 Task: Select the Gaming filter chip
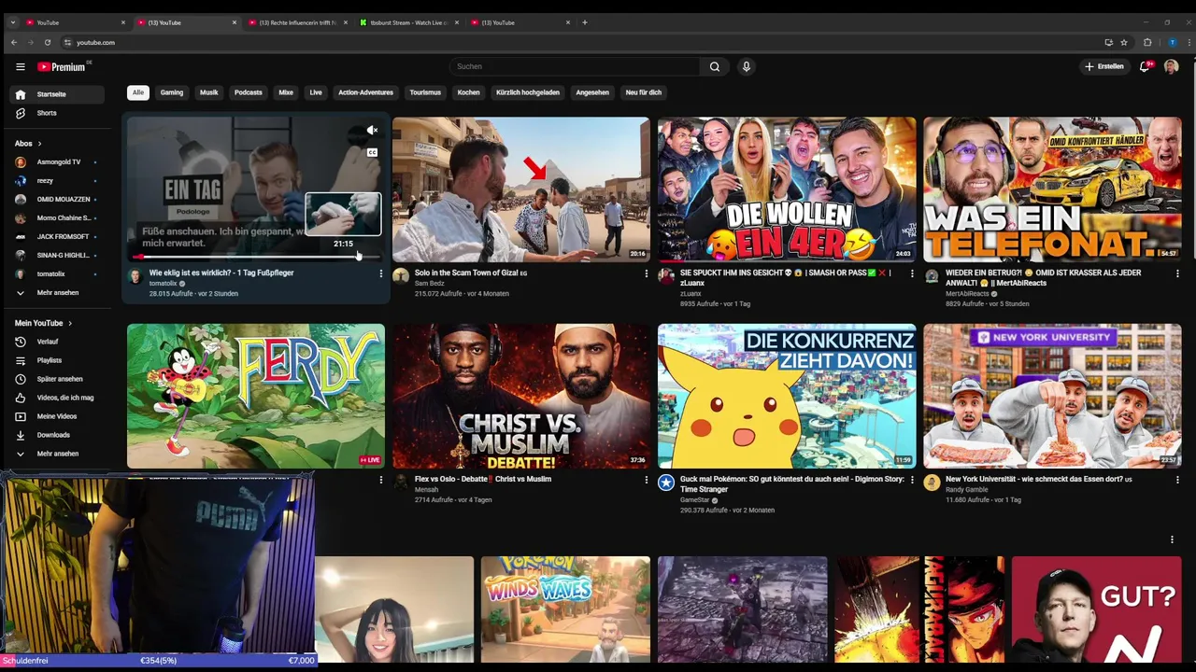172,92
